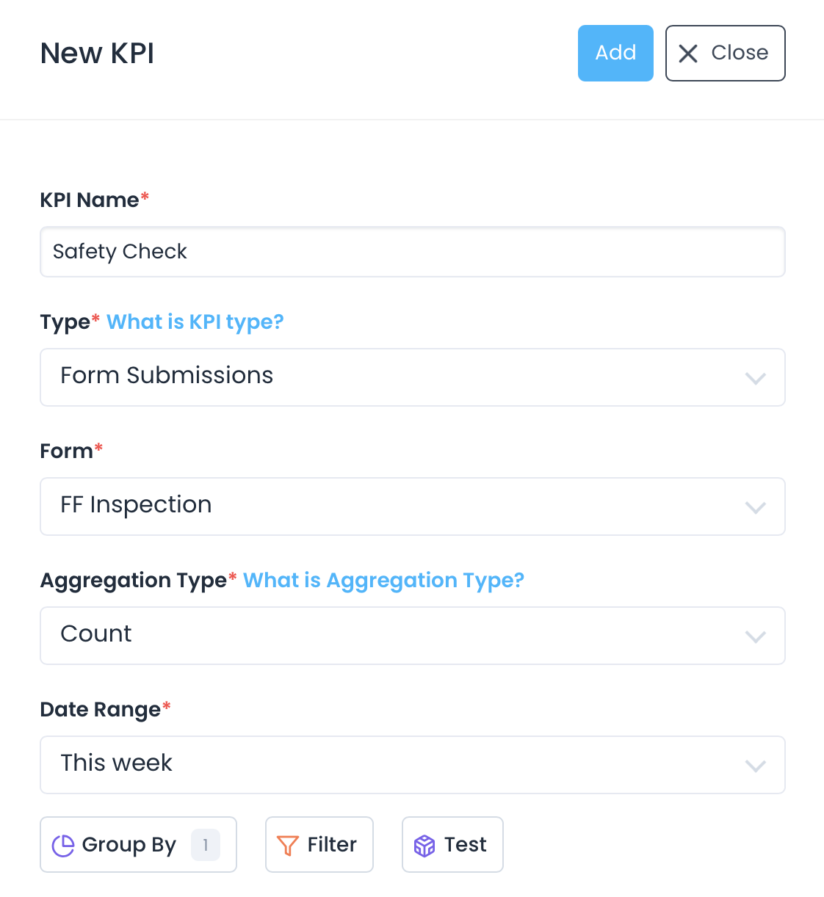Click the X icon on Close button
The image size is (824, 897).
click(x=688, y=54)
